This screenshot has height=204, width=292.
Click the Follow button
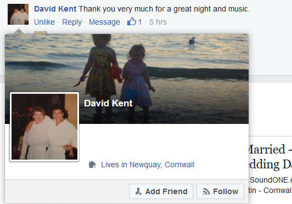[x=220, y=191]
